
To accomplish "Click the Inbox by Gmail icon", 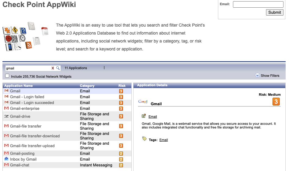I will point(6,159).
